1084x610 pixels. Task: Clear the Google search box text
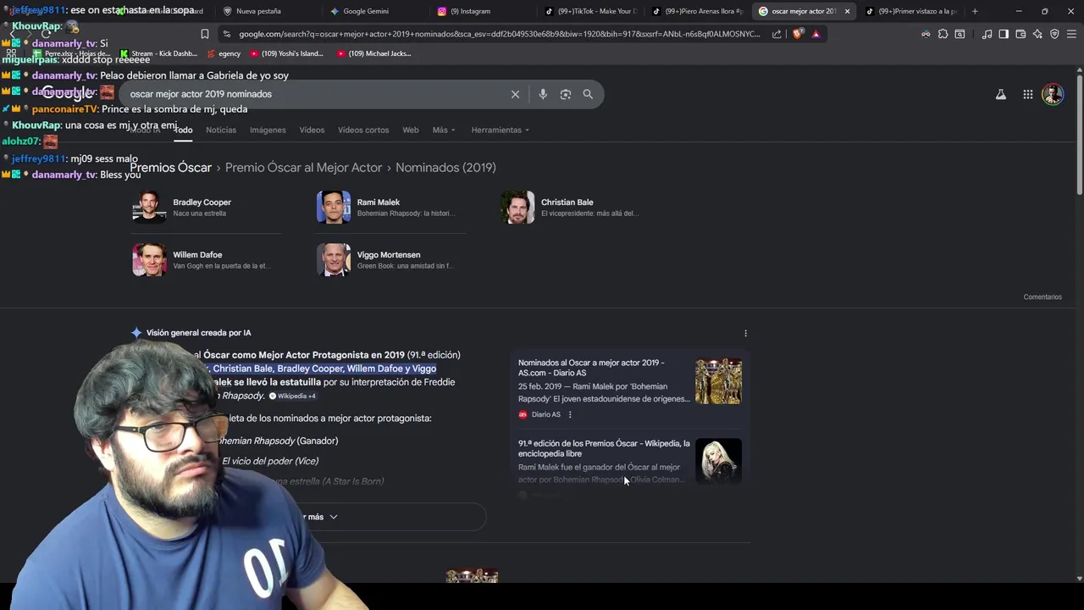[x=515, y=94]
